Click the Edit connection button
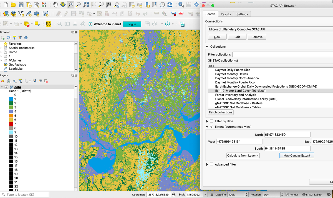Viewport: 333px width, 198px height. [237, 37]
